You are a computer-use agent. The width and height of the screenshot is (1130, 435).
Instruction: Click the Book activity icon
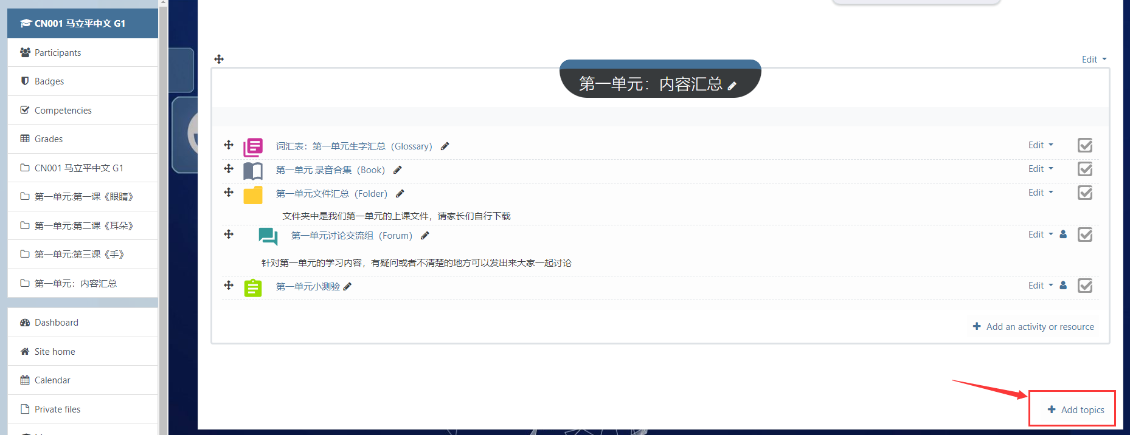pos(253,171)
